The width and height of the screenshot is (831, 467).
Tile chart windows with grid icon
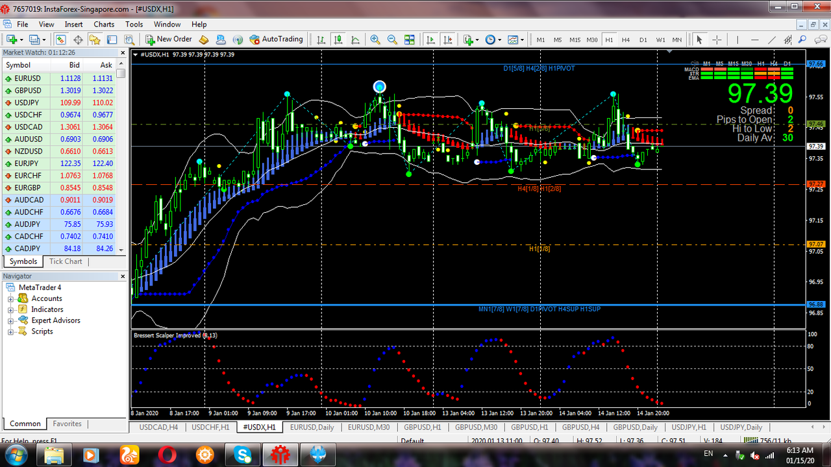[410, 40]
